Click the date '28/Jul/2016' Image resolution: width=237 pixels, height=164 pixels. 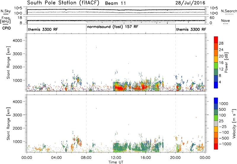pyautogui.click(x=190, y=3)
